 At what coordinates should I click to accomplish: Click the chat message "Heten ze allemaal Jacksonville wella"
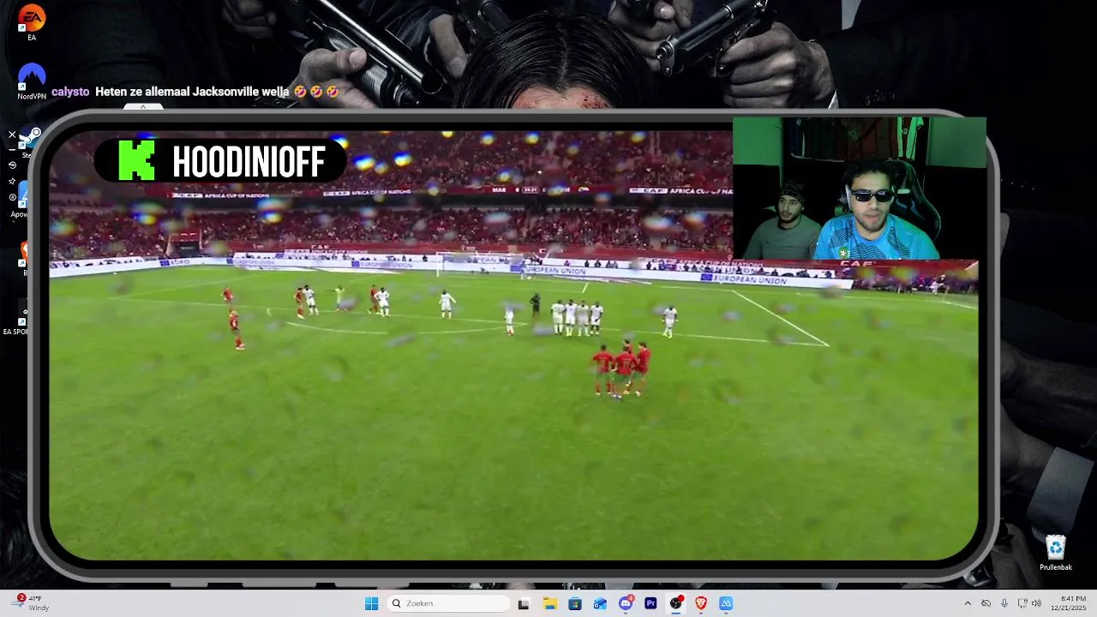tap(192, 92)
